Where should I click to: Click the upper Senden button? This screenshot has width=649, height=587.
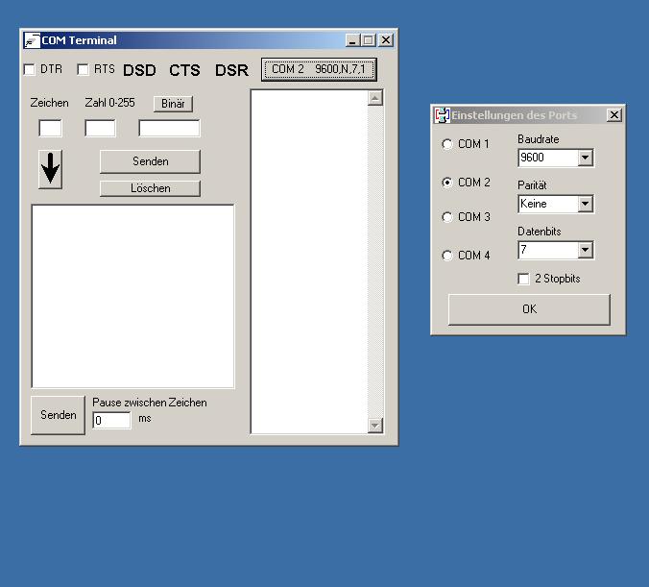tap(150, 161)
